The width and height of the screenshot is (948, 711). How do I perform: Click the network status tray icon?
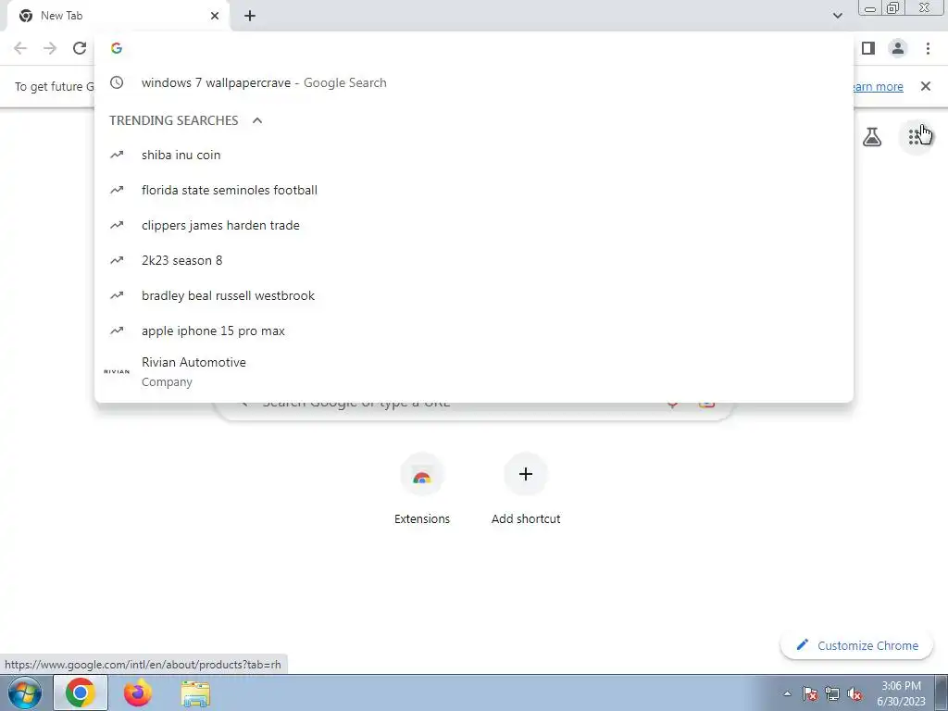point(832,694)
